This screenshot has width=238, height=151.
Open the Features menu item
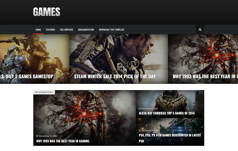[51, 30]
